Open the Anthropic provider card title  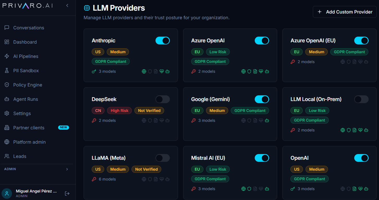[103, 41]
